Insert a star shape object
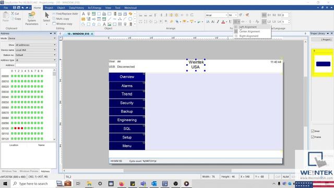This screenshot has width=334, height=188. [x=94, y=25]
